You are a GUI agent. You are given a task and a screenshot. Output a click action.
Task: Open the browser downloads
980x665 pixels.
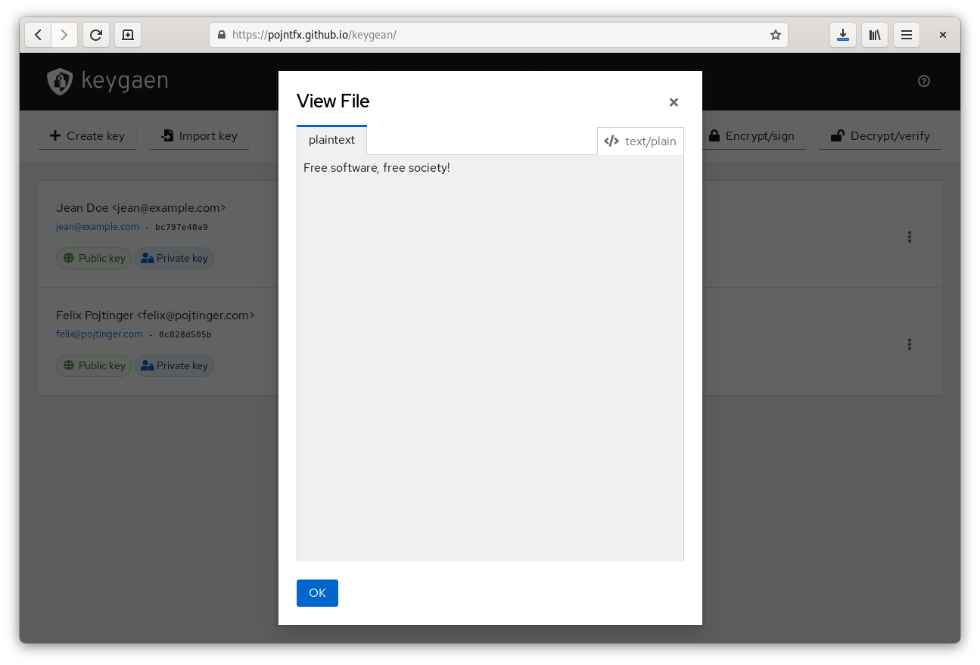click(x=843, y=35)
